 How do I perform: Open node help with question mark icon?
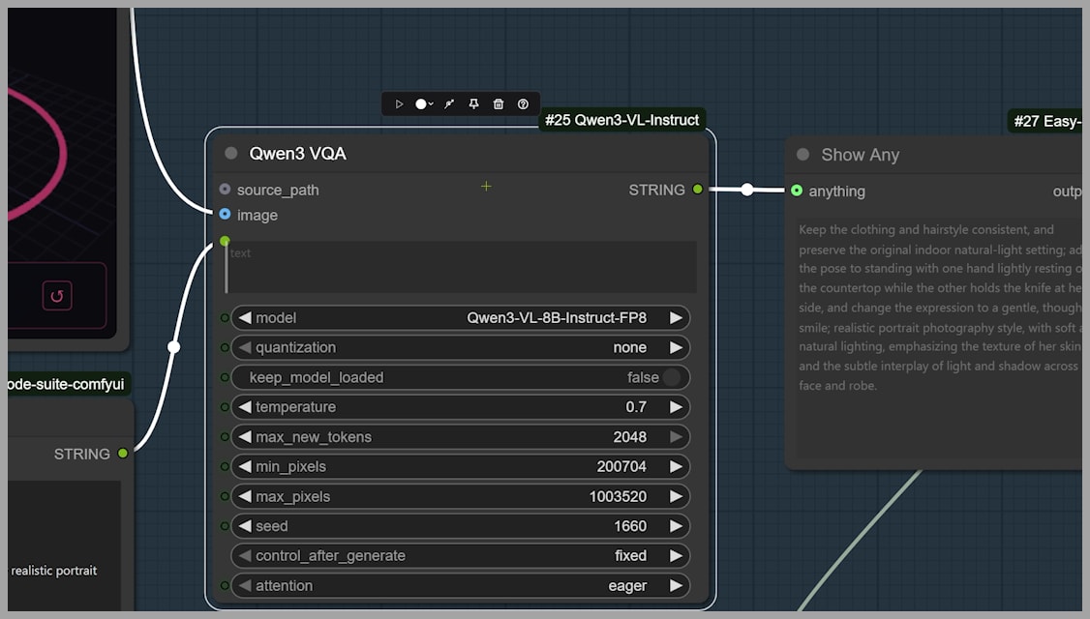[x=524, y=104]
